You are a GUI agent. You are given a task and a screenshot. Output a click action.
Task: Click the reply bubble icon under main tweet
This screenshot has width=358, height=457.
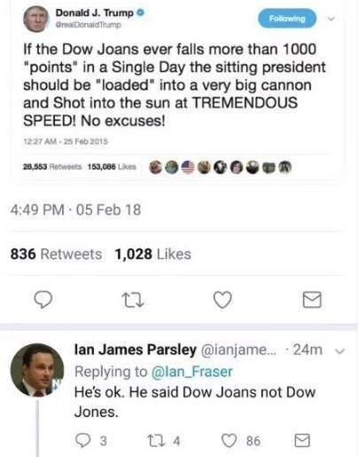43,300
